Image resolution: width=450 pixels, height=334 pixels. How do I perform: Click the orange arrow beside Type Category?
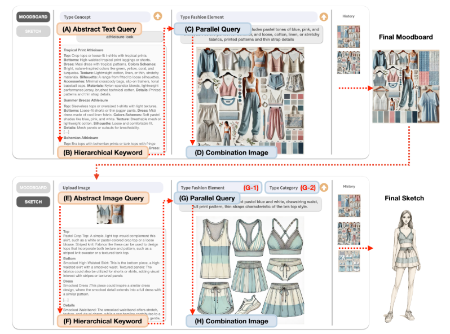(x=324, y=187)
